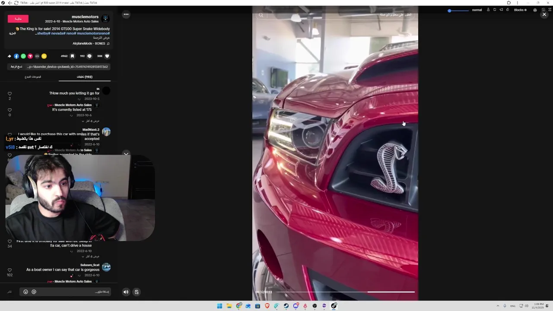Open the #reno hashtag

click(x=71, y=33)
